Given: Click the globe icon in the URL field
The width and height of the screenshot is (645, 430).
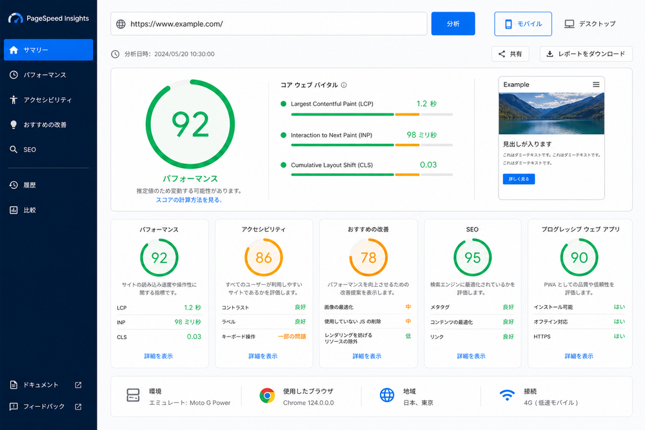Looking at the screenshot, I should (121, 24).
